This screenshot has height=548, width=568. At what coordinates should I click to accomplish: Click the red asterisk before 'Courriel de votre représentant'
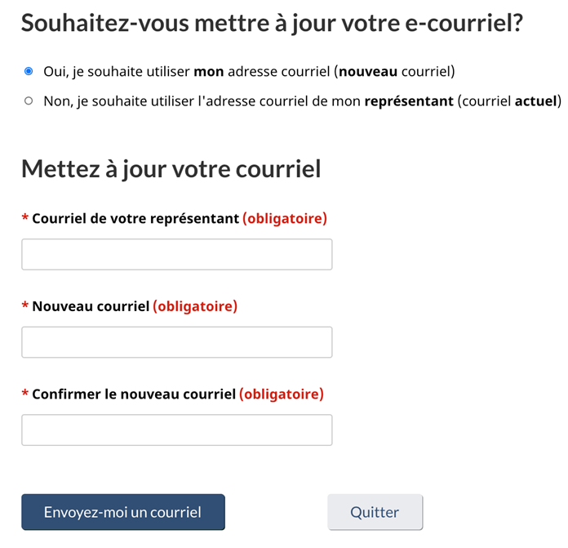(25, 219)
